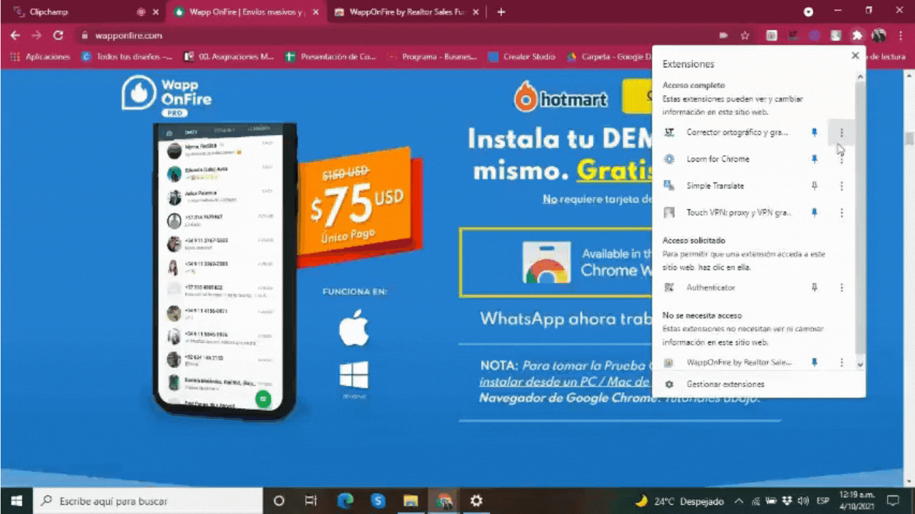Reload the current page

pos(58,36)
